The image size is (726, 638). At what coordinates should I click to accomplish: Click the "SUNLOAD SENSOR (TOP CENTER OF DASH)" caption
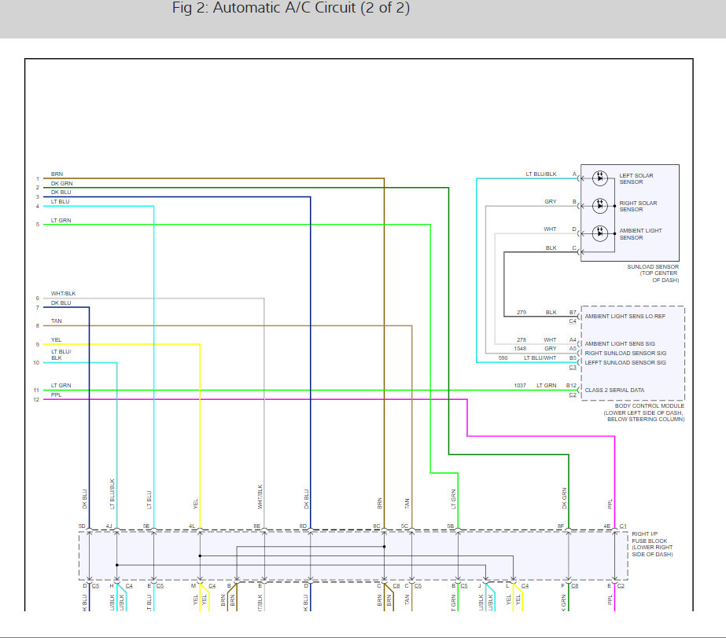653,273
